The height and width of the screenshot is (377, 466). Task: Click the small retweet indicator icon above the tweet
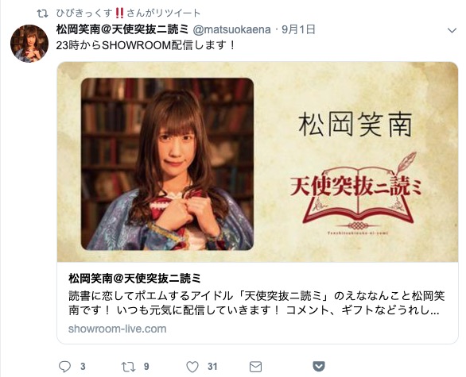42,13
